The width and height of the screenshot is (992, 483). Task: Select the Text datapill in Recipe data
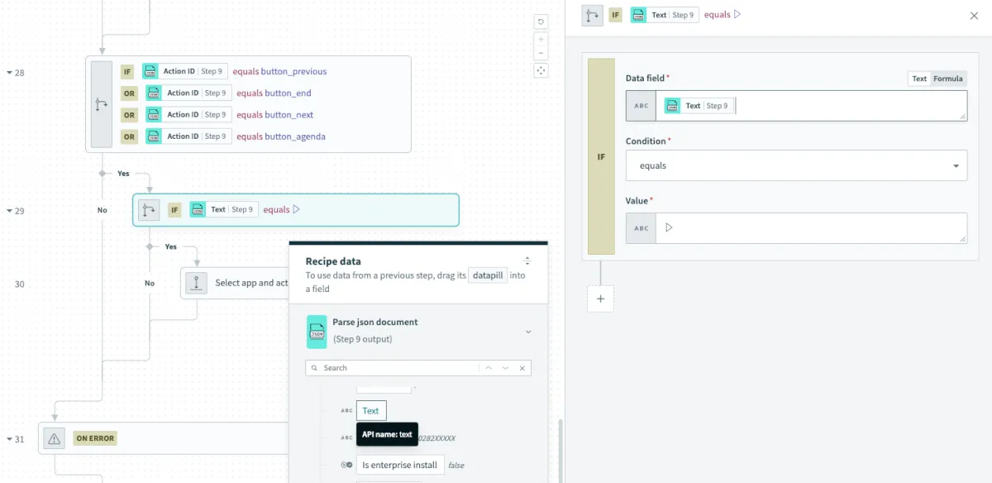(x=371, y=410)
